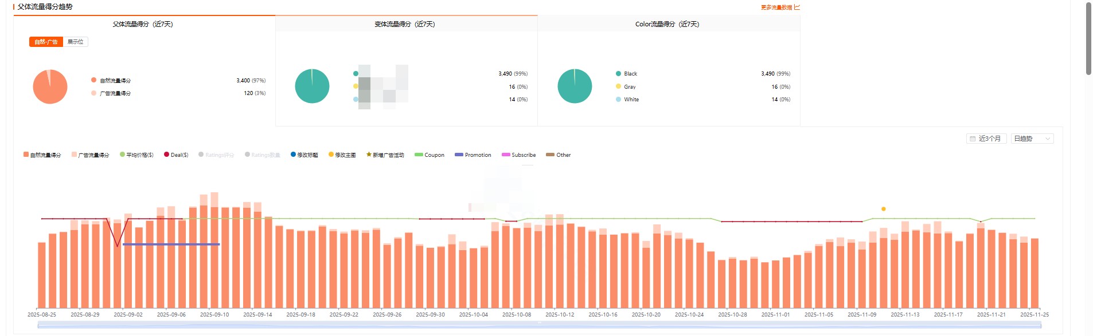Switch to 变体流量得分 (近7天) tab
1093x336 pixels.
tap(405, 24)
